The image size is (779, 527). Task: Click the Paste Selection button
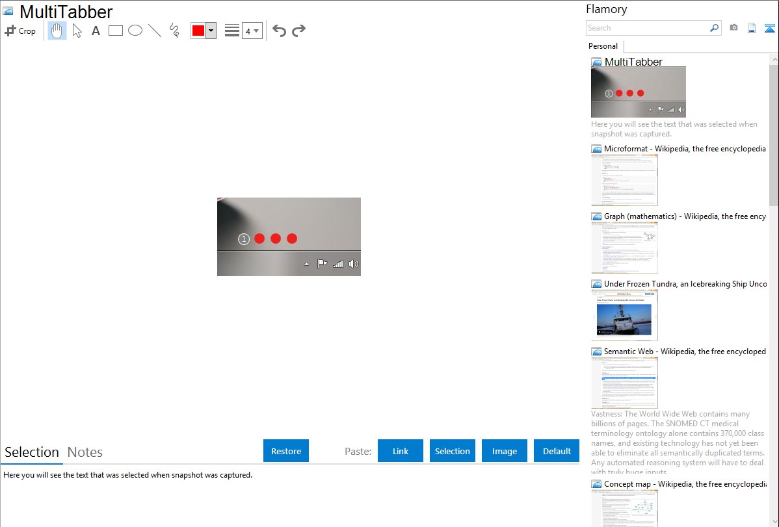(x=453, y=451)
